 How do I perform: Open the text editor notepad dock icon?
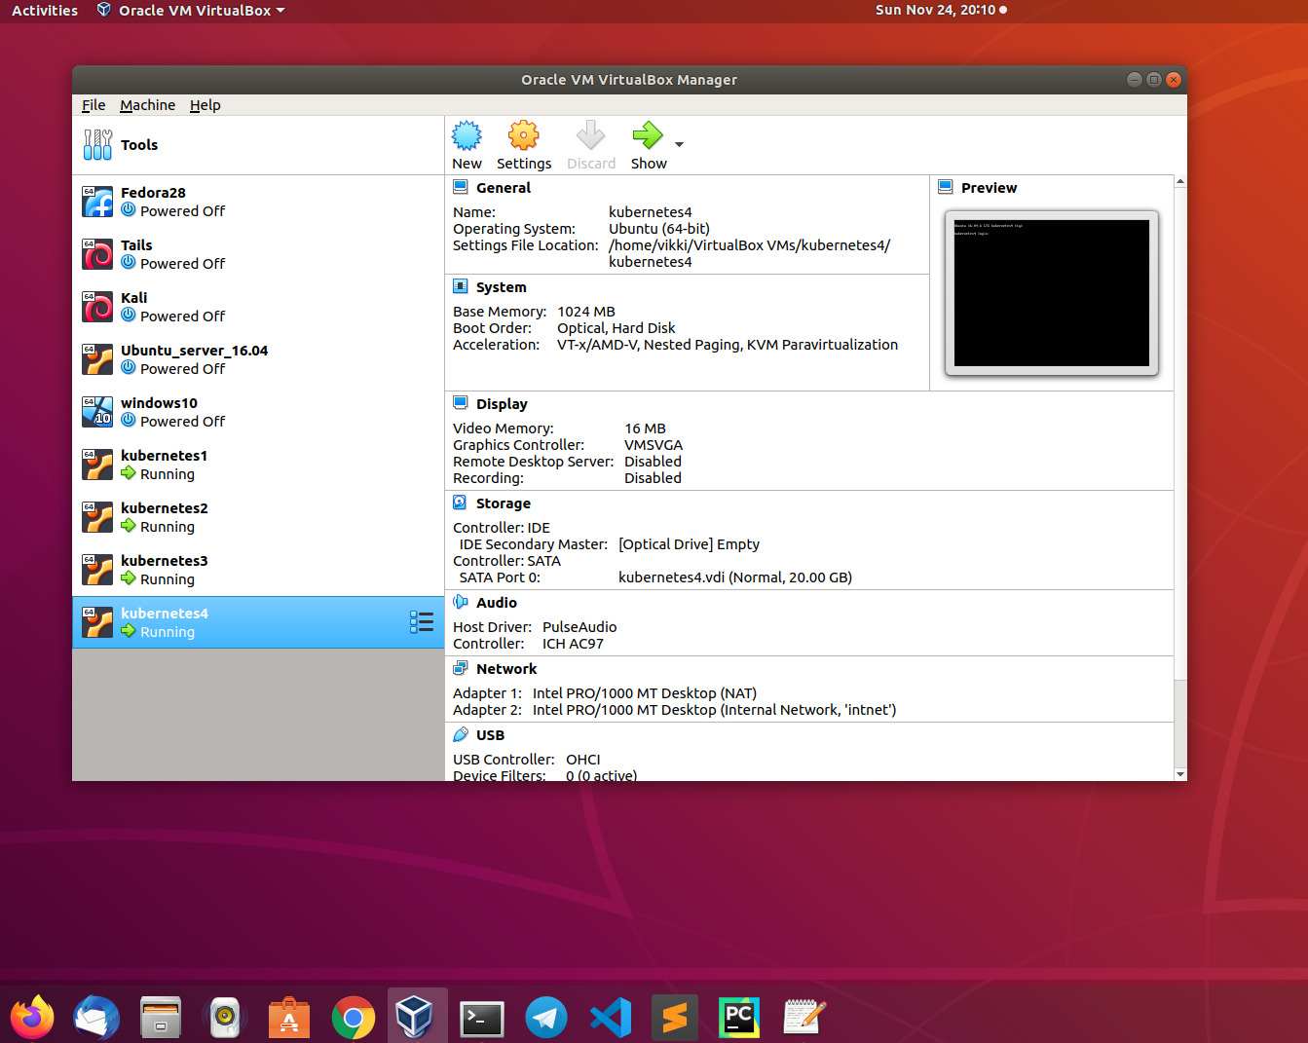[x=804, y=1018]
